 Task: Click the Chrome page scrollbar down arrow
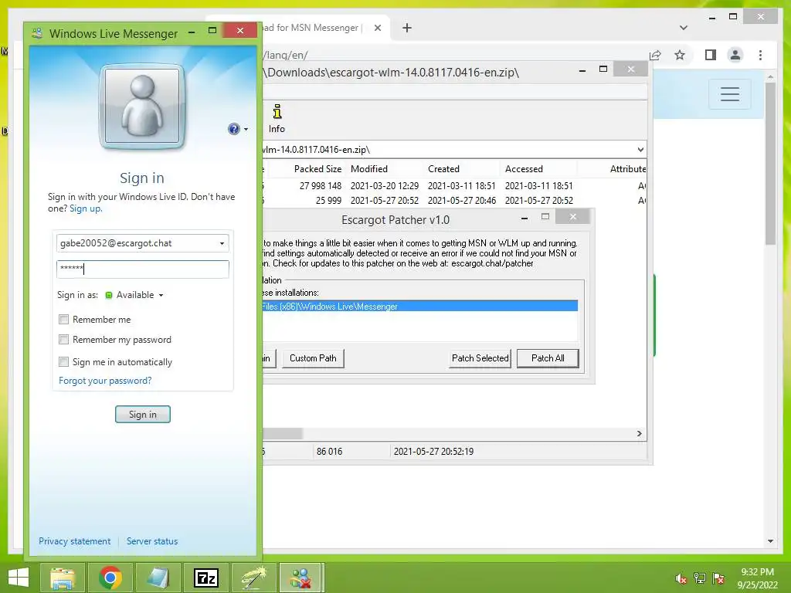770,541
